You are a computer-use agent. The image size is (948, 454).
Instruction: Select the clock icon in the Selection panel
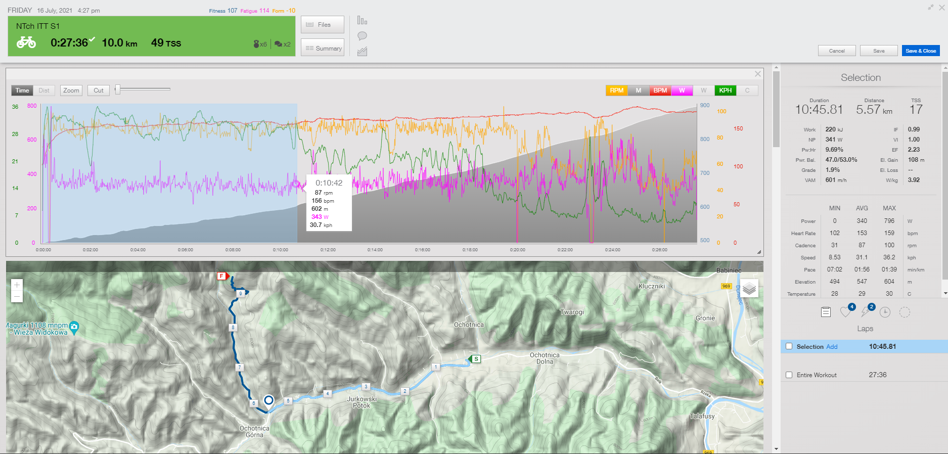885,312
